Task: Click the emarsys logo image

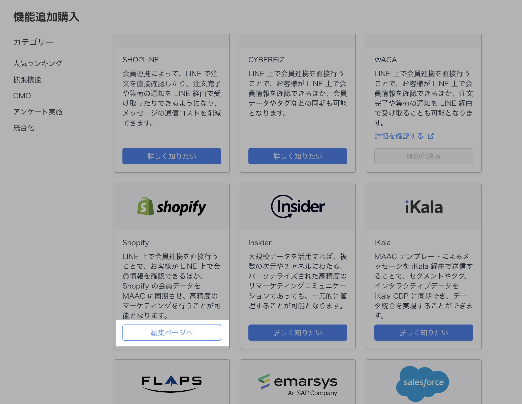Action: [x=298, y=384]
